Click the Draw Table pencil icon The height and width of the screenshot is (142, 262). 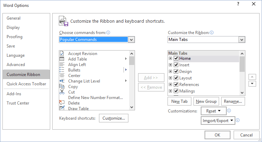[x=62, y=108]
